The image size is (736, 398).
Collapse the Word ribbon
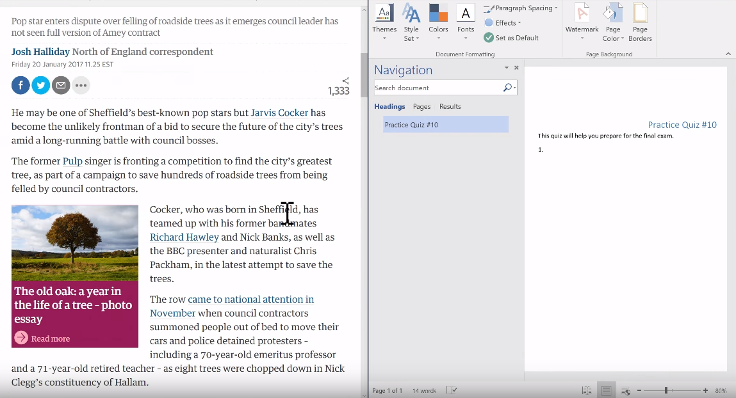point(728,54)
